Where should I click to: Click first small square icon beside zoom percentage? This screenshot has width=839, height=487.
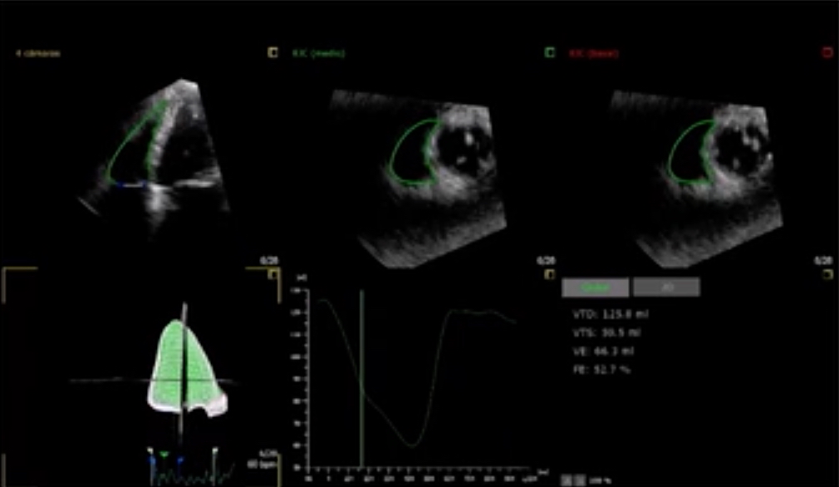566,480
